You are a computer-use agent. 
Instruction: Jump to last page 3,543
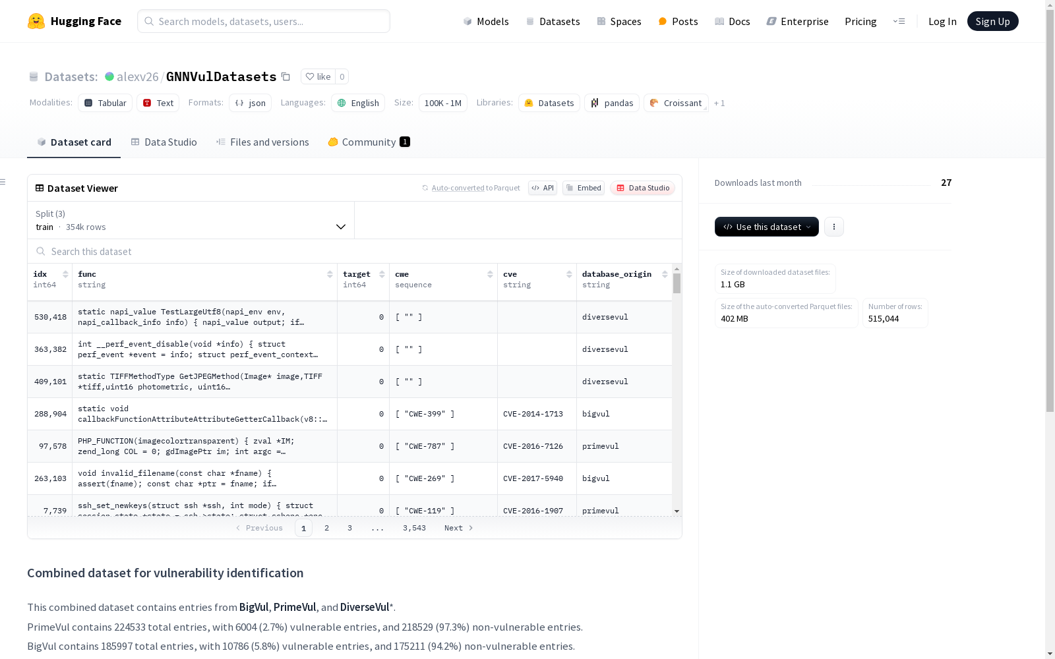point(414,528)
